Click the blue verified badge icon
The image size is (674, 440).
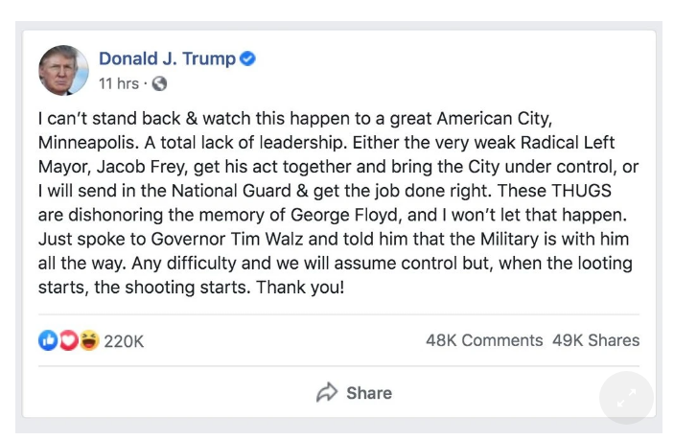click(x=248, y=59)
